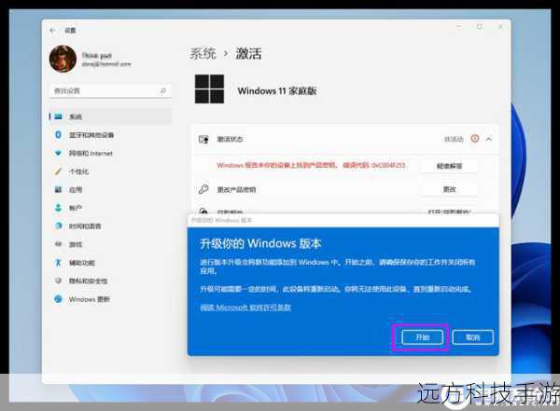560x411 pixels.
Task: Click the gaming controller icon
Action: click(58, 244)
